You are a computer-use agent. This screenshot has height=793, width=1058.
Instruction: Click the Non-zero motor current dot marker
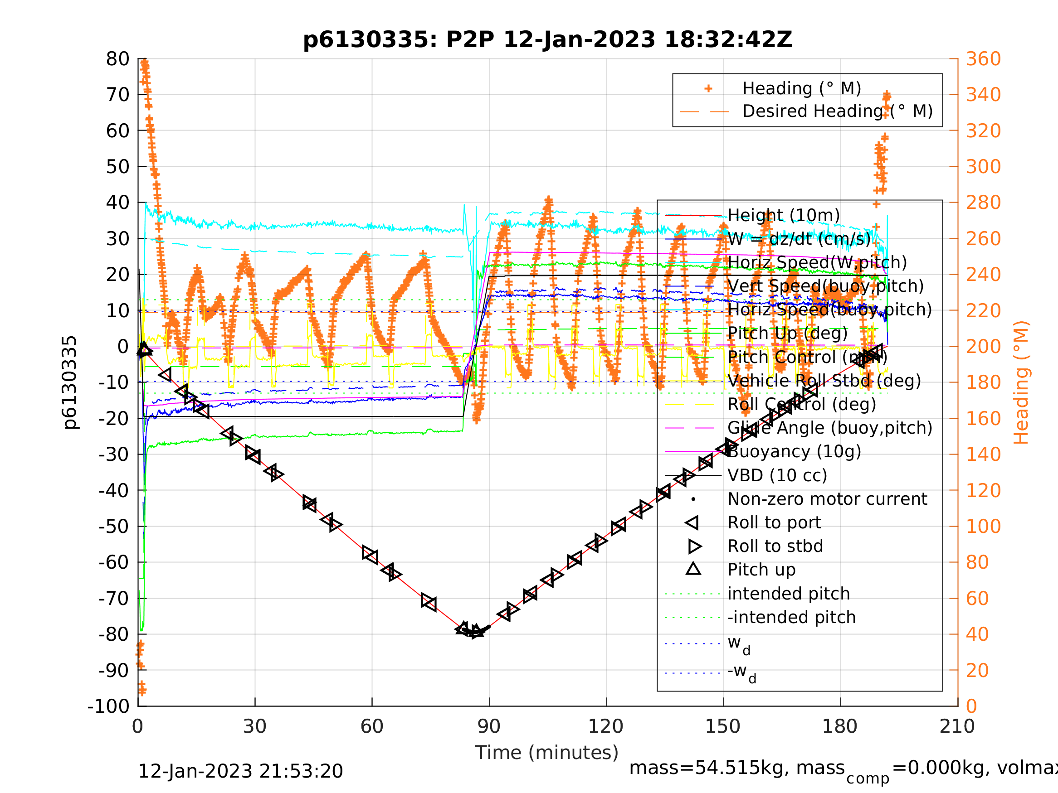tap(693, 499)
